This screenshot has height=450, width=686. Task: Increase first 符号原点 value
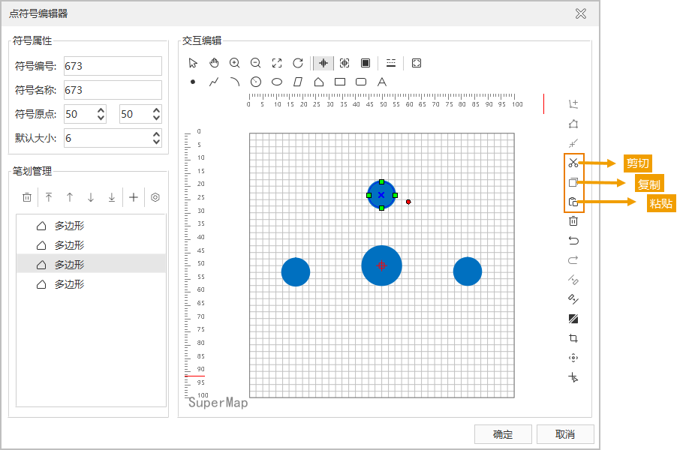tap(101, 109)
